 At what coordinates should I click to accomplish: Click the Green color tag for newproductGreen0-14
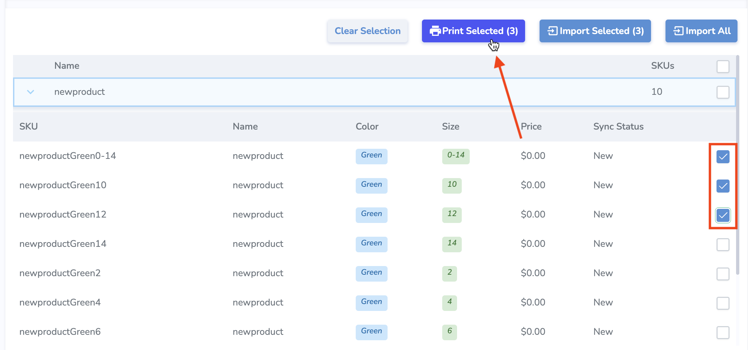coord(371,156)
